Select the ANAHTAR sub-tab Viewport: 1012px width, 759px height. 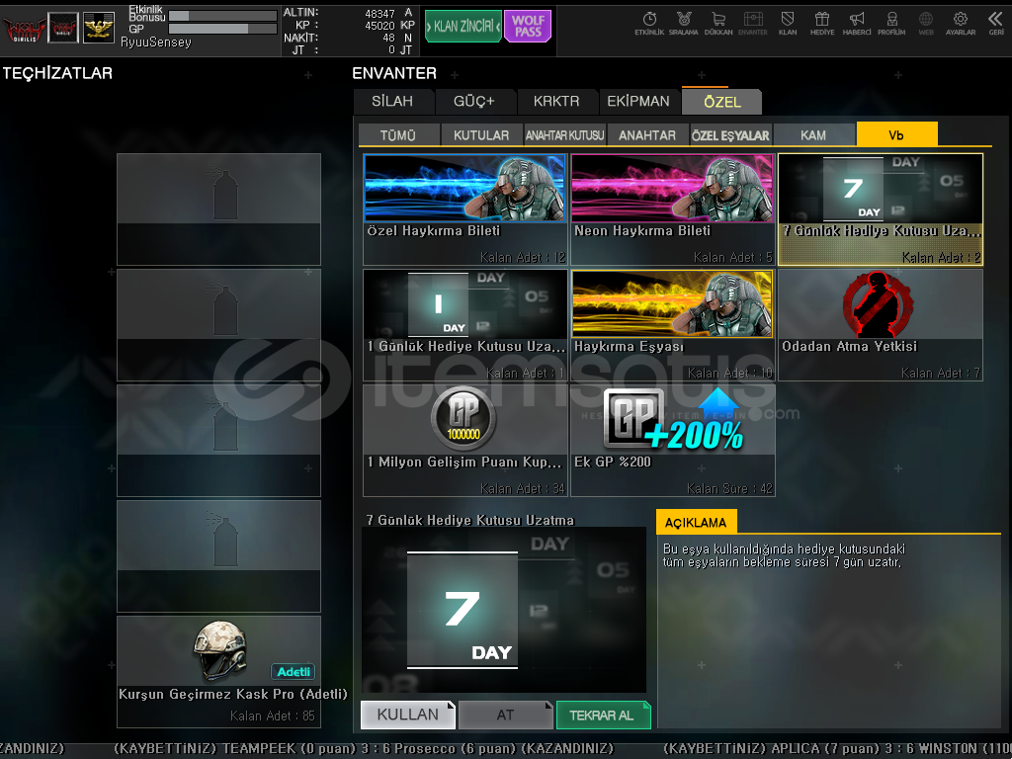[x=647, y=134]
